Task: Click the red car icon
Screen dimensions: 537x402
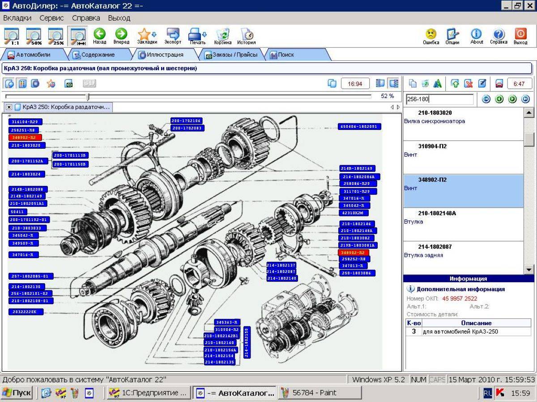Action: [x=499, y=84]
